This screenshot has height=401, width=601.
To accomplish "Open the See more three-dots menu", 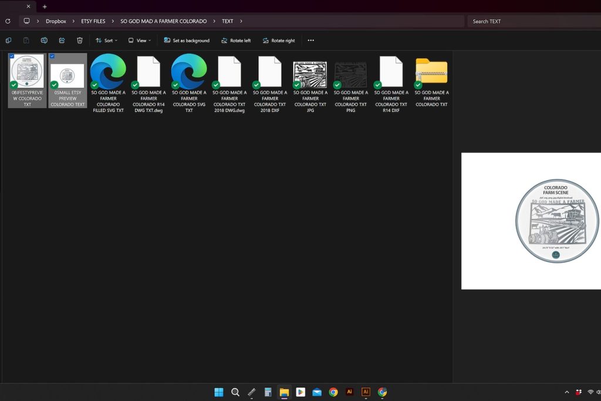I will point(310,41).
